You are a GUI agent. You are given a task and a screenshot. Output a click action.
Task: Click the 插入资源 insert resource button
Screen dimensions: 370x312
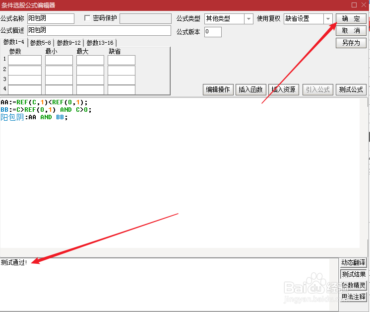284,89
